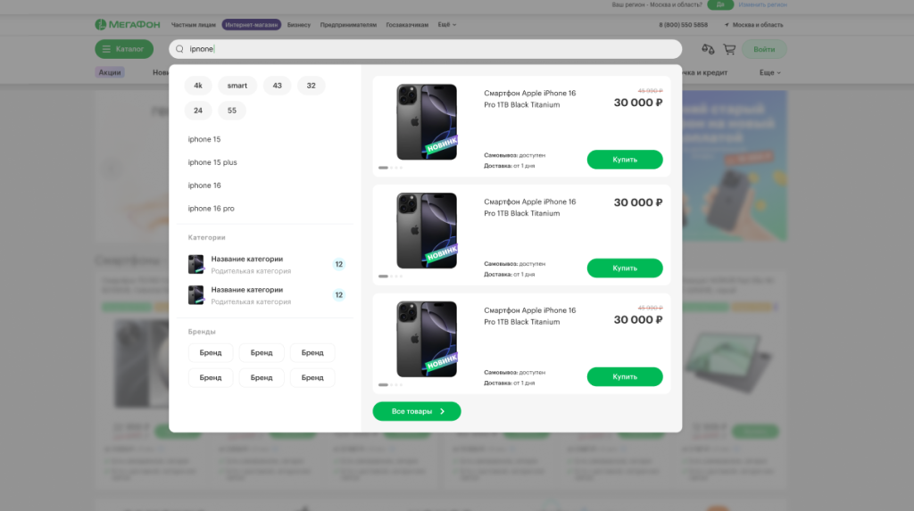914x511 pixels.
Task: Expand "Еще" dropdown in the category bar
Action: [769, 72]
